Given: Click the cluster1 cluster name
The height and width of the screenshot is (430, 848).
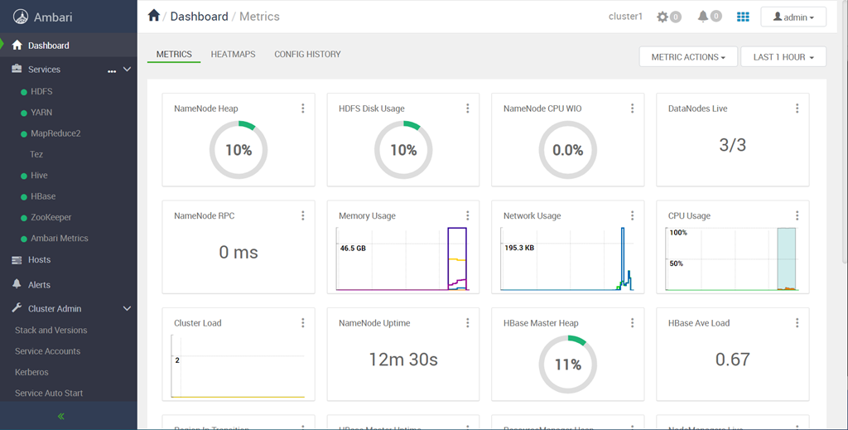Looking at the screenshot, I should pyautogui.click(x=625, y=17).
